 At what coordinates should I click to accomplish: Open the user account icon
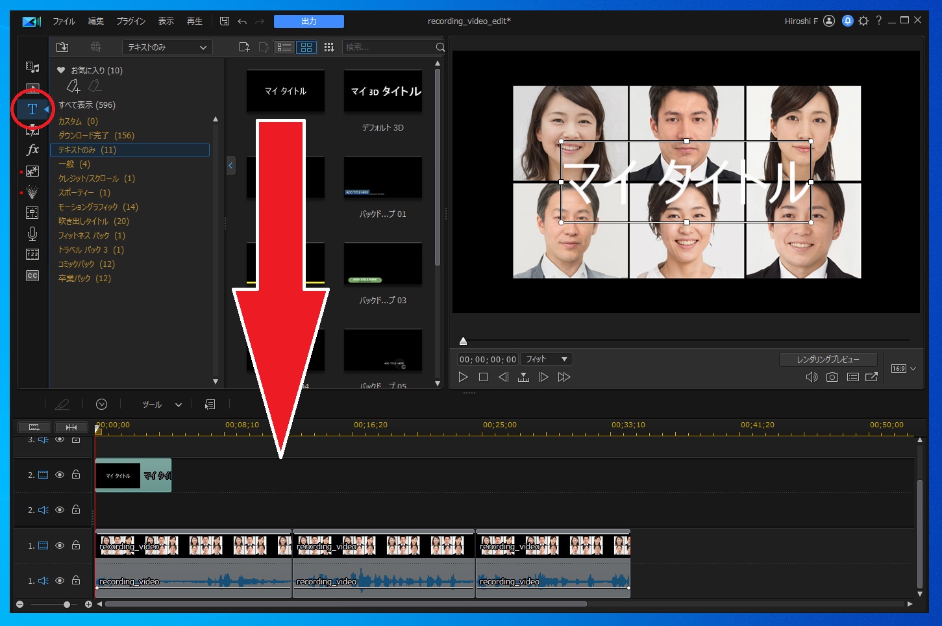[829, 21]
